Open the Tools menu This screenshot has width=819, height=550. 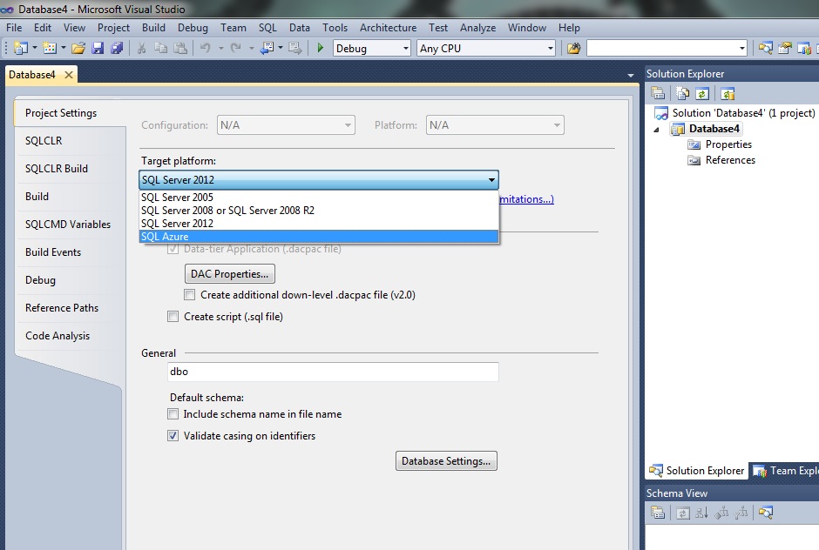(335, 28)
